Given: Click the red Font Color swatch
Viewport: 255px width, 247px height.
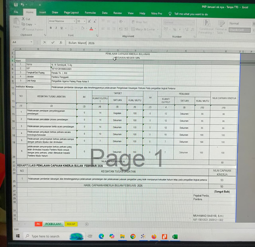Looking at the screenshot, I should 91,29.
